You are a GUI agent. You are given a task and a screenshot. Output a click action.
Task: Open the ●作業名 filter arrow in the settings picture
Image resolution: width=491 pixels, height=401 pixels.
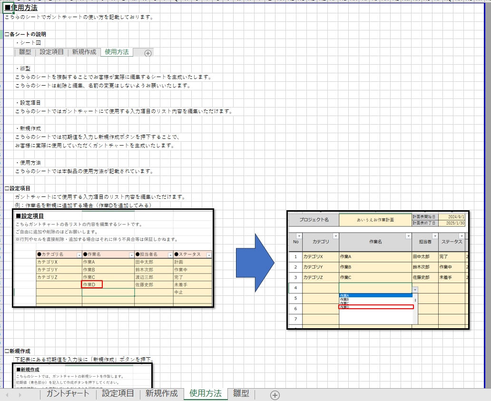(x=131, y=255)
